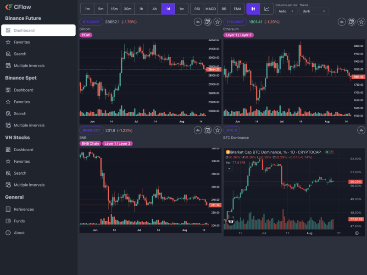The height and width of the screenshot is (275, 367).
Task: Add BNB/USDT to favorites with star icon
Action: 217,131
